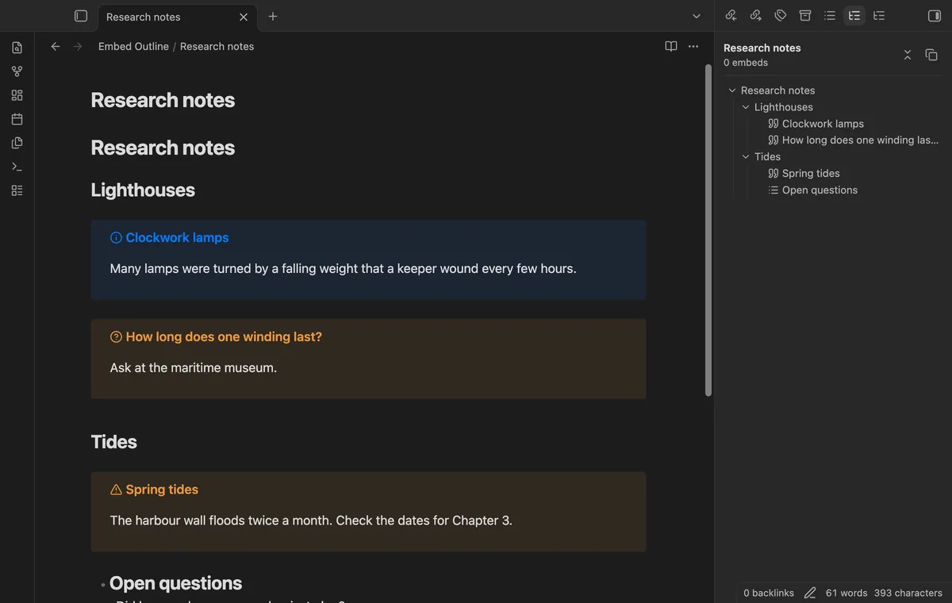Click Research notes breadcrumb title

point(217,47)
